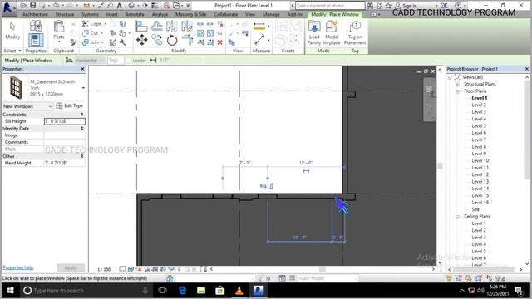Open Microsoft Edge from taskbar

pyautogui.click(x=183, y=291)
